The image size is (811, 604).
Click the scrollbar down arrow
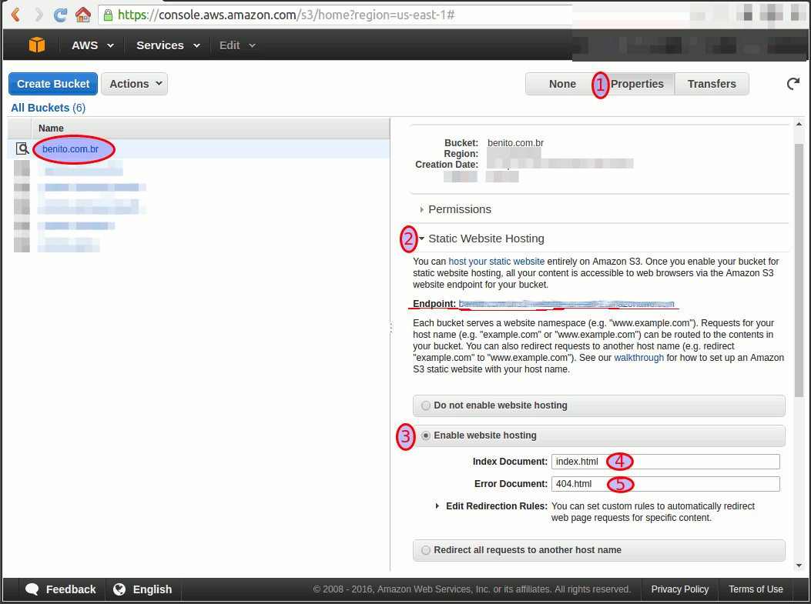click(799, 566)
